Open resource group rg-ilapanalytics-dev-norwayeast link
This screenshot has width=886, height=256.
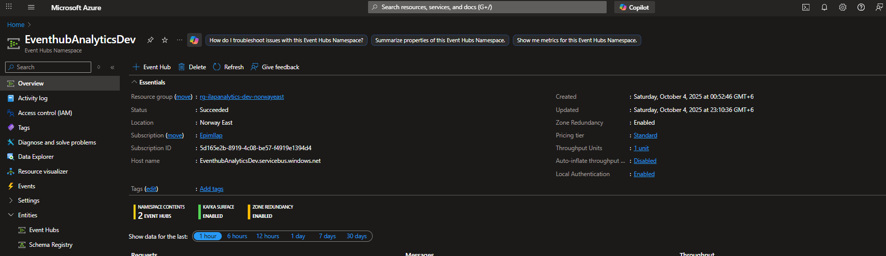pyautogui.click(x=242, y=97)
